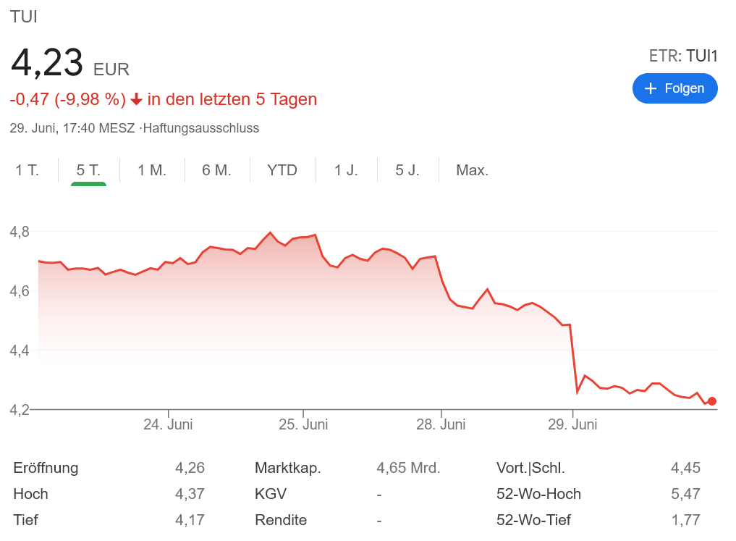Viewport: 736px width, 541px height.
Task: Click the red endpoint dot on chart
Action: tap(712, 401)
